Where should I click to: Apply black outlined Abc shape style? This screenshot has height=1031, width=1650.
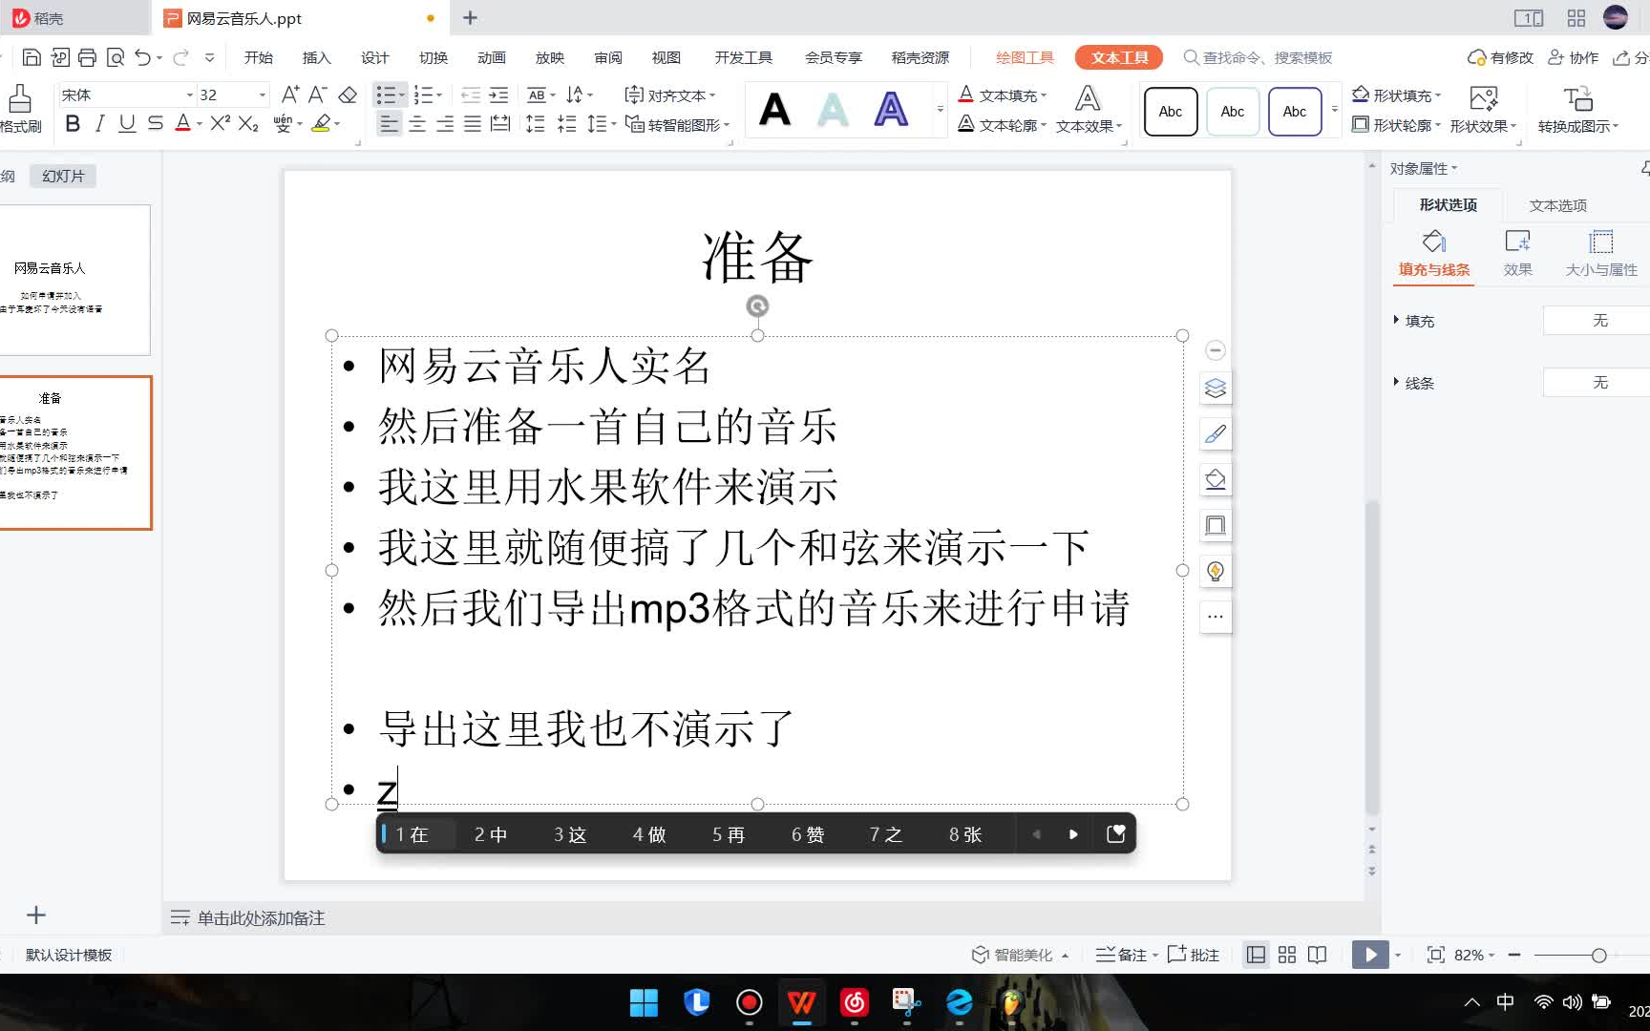(1171, 111)
